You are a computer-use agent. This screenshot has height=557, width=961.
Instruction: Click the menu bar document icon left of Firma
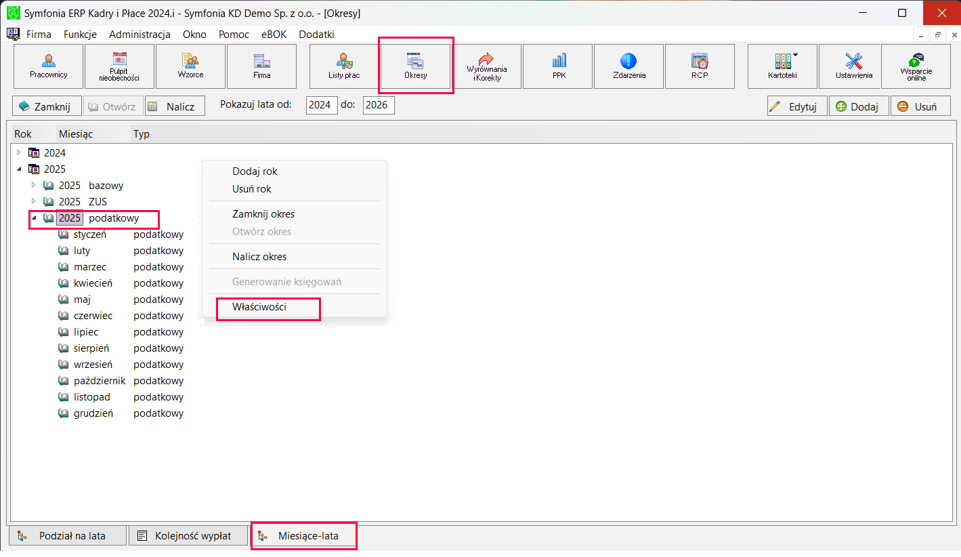pyautogui.click(x=13, y=34)
